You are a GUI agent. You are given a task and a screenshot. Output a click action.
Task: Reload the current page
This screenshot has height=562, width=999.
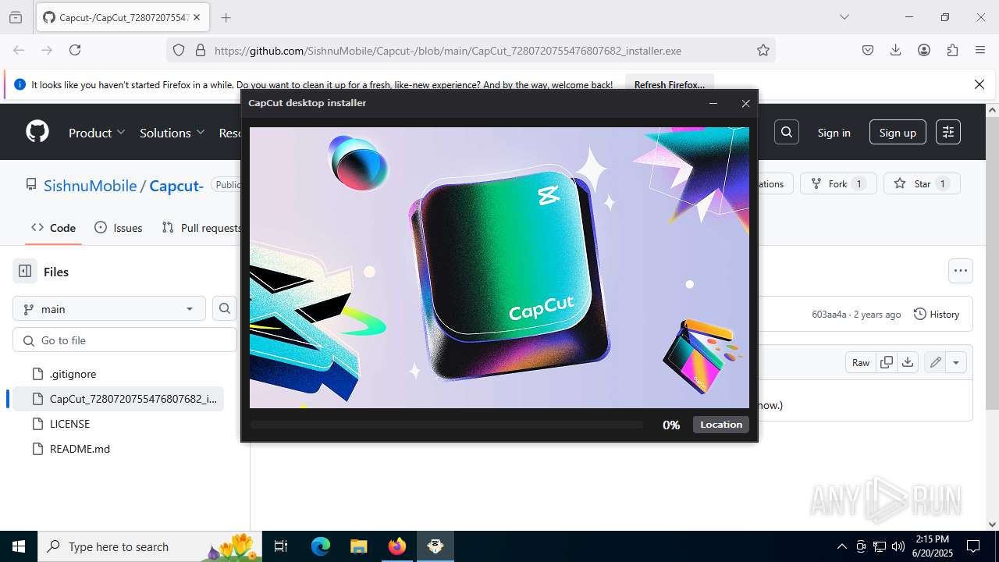tap(75, 50)
